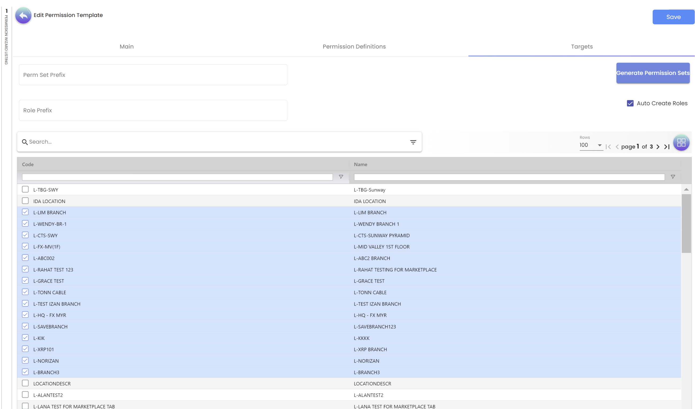Uncheck Auto Create Roles checkbox
This screenshot has height=409, width=695.
(630, 103)
